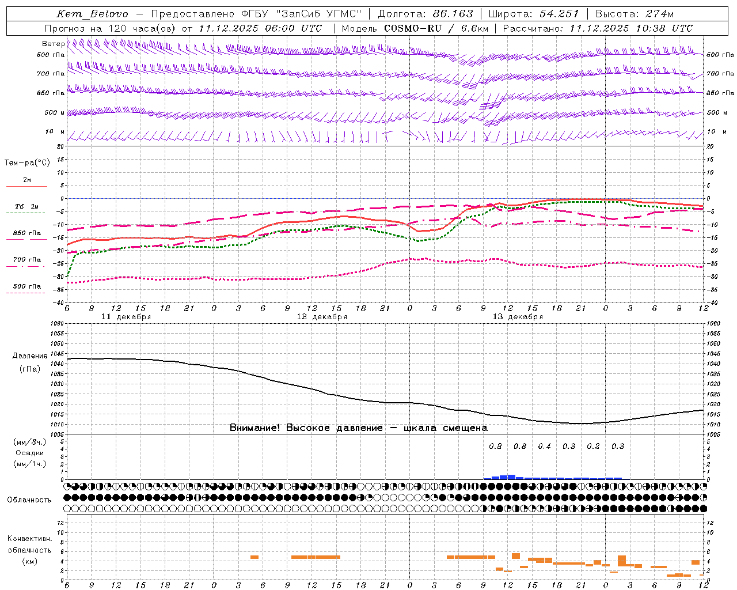Click the 'Td 2м' dew point legend entry
Image resolution: width=737 pixels, height=590 pixels.
[x=27, y=206]
